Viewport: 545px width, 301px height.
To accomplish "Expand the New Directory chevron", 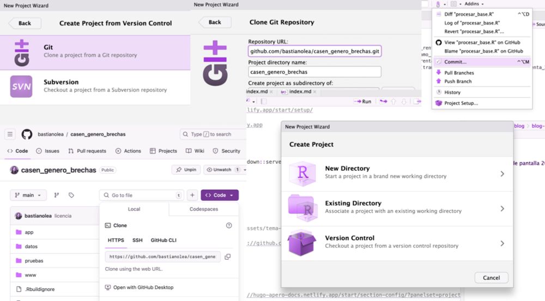I will [502, 174].
